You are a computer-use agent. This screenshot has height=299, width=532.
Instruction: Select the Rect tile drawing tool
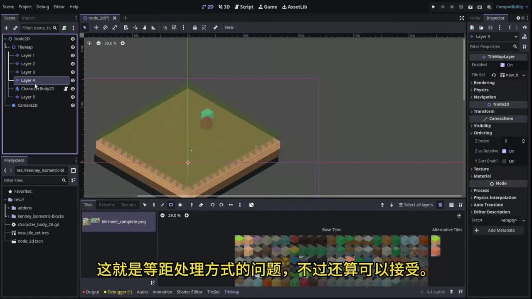(171, 204)
